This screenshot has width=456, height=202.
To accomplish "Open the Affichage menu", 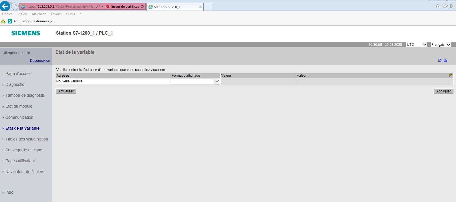I will click(x=39, y=14).
